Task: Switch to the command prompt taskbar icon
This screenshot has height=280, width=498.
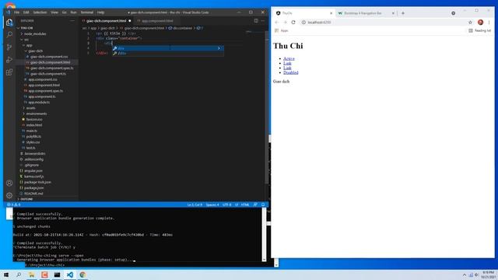Action: 57,275
